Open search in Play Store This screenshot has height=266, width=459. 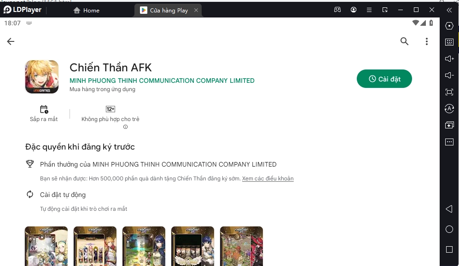[404, 41]
